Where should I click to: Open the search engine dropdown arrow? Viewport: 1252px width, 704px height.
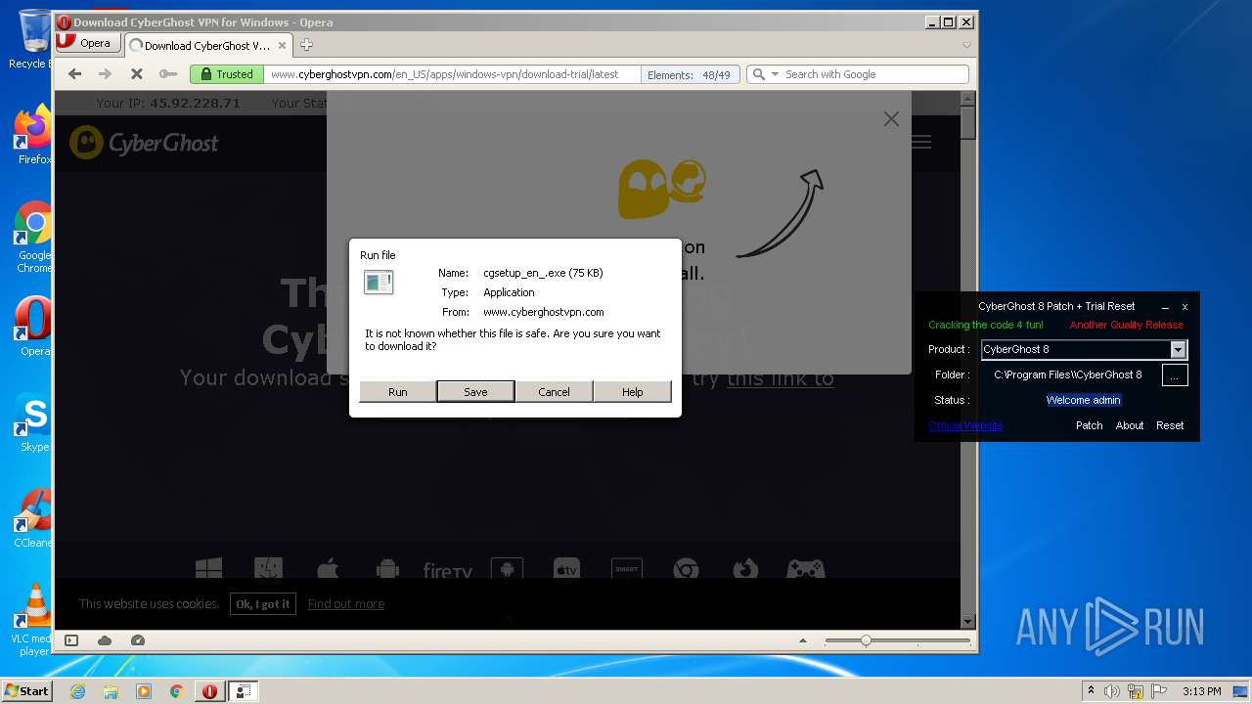click(775, 74)
